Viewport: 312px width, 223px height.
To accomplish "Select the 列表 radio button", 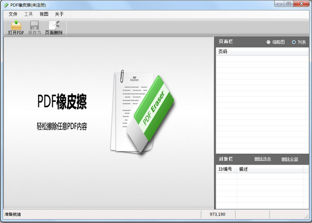I will 294,42.
